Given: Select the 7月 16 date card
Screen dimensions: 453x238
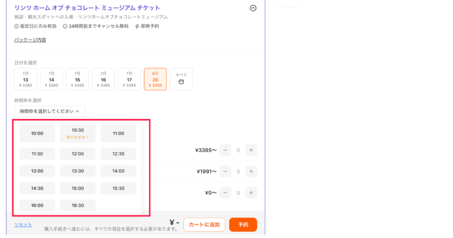Looking at the screenshot, I should click(104, 79).
